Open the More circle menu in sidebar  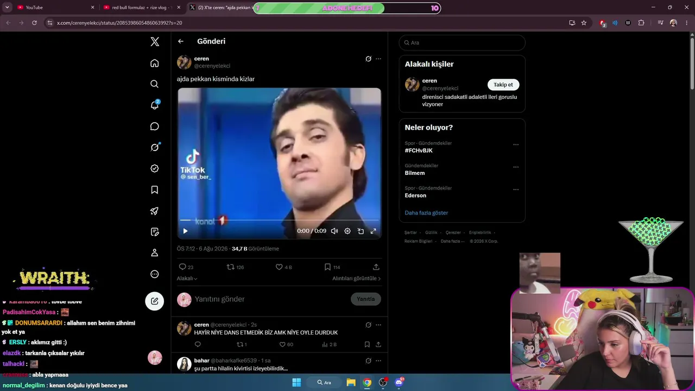[155, 274]
